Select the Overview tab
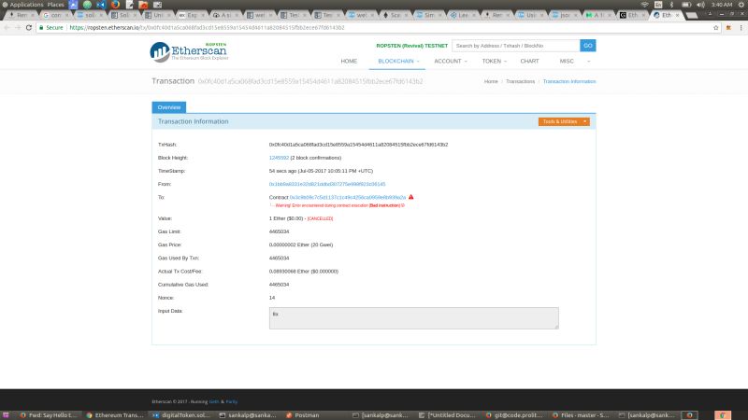Image resolution: width=748 pixels, height=420 pixels. pos(169,107)
